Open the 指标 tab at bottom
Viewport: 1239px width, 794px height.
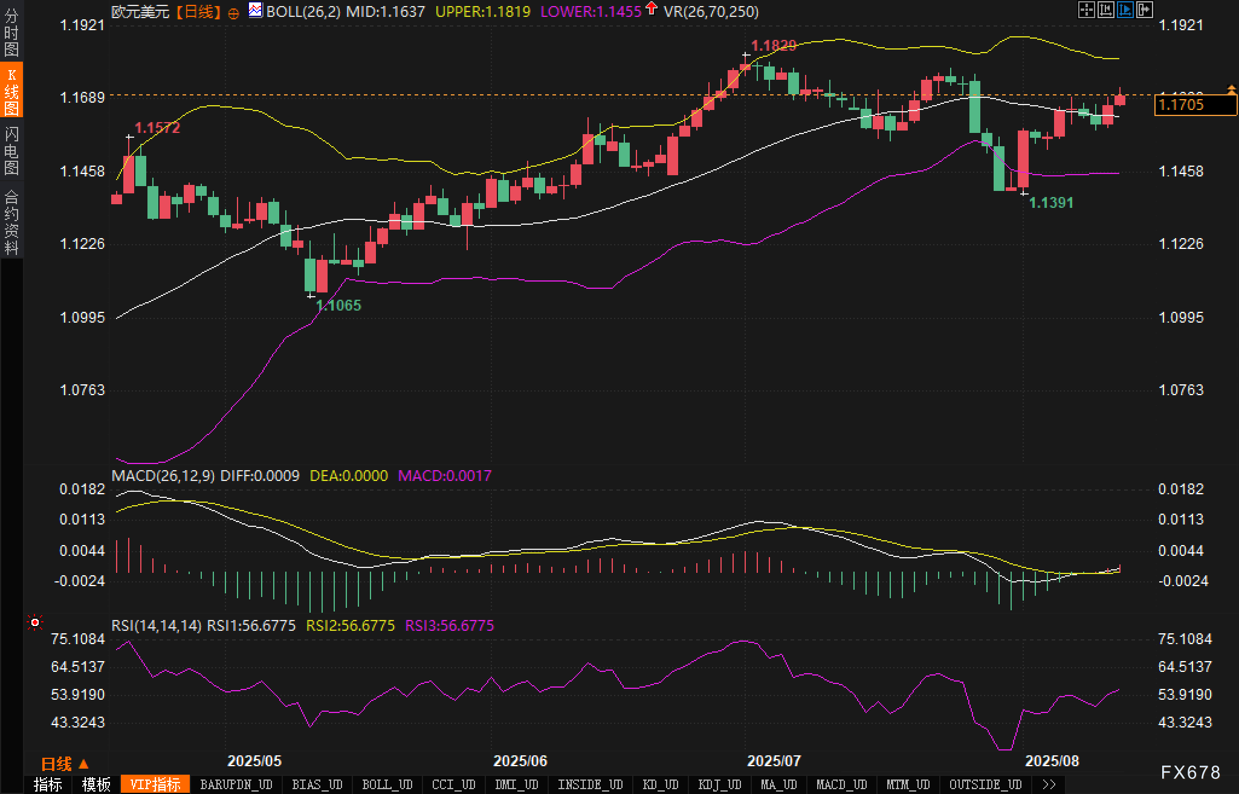pos(48,784)
